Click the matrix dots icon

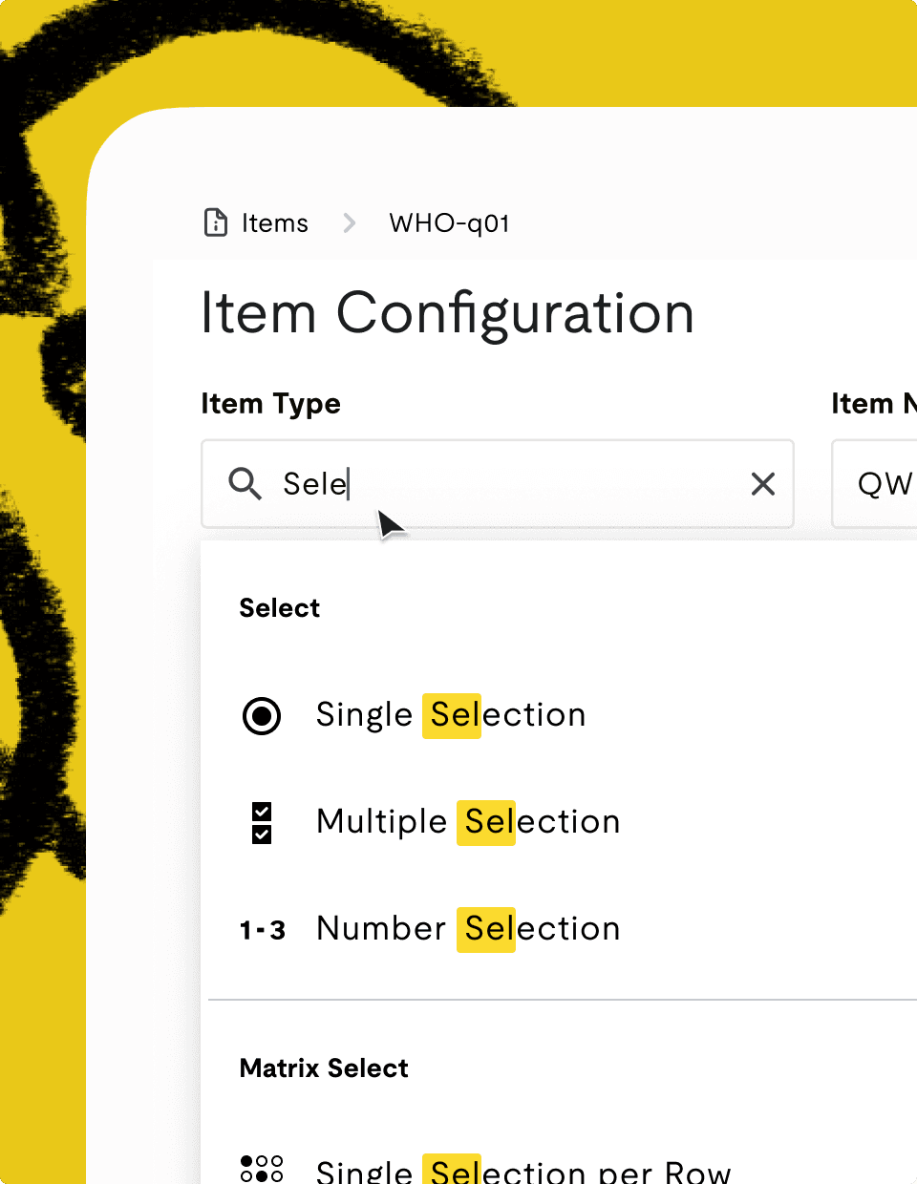262,1169
